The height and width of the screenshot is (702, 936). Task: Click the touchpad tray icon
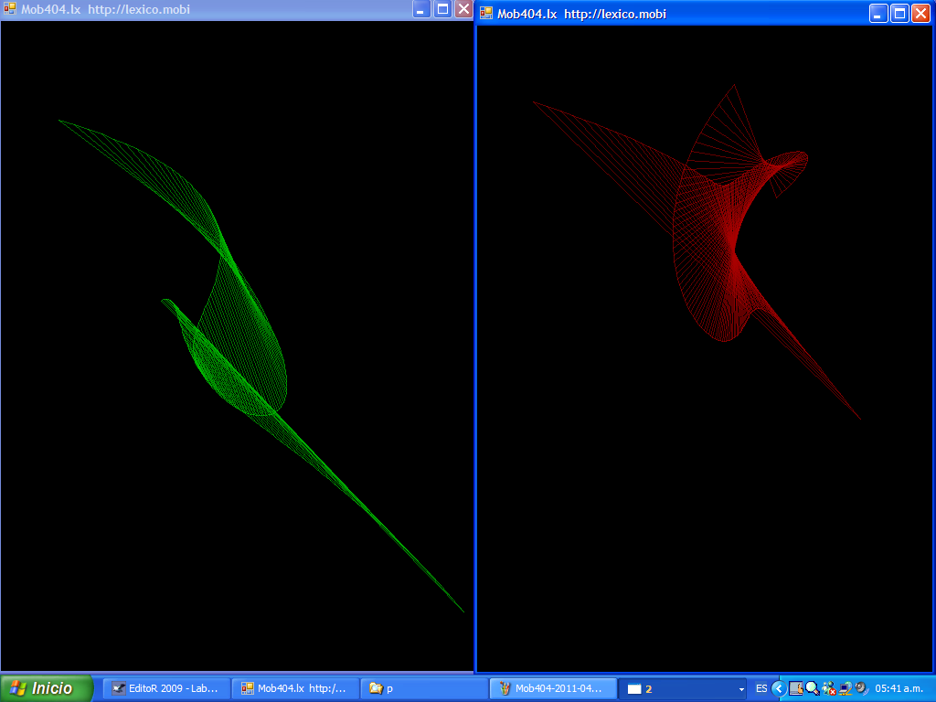click(x=795, y=688)
